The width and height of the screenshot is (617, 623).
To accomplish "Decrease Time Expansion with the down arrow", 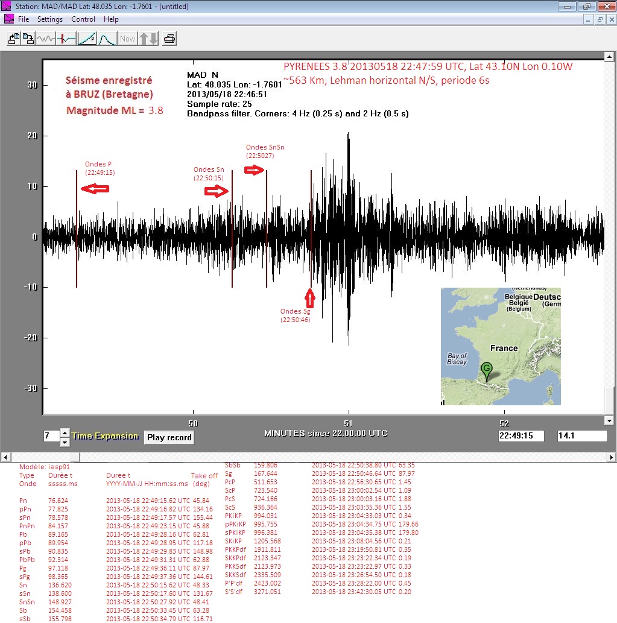I will (x=65, y=442).
